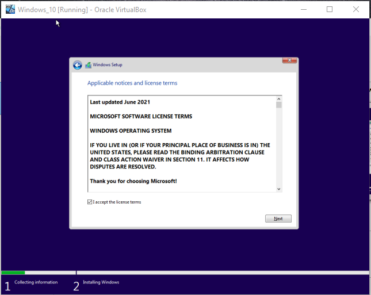371x295 pixels.
Task: Close the Windows Setup dialog
Action: 289,61
